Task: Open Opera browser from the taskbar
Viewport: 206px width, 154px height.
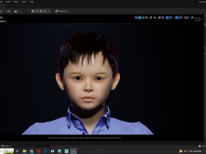Action: pos(38,151)
